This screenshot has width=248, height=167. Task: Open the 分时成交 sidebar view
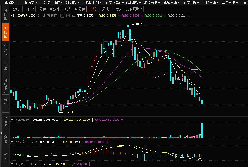6,86
